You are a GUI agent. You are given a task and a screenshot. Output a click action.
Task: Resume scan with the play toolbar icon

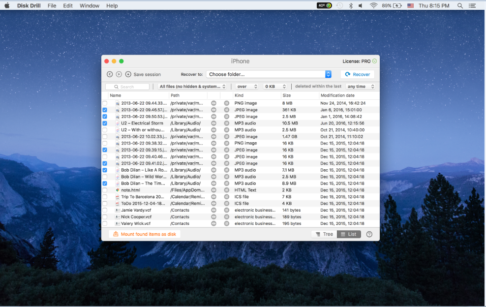[x=119, y=74]
